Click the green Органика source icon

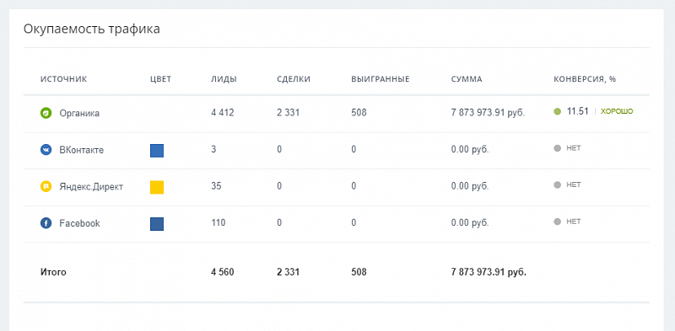pos(46,114)
